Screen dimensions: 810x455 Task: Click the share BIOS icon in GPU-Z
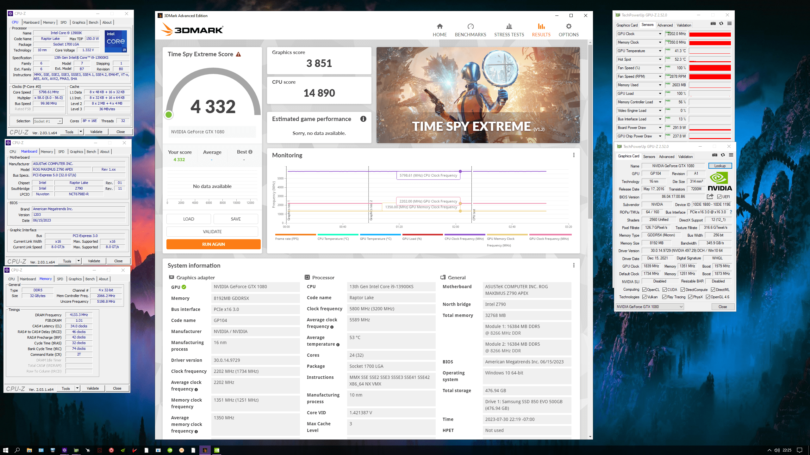pyautogui.click(x=710, y=197)
